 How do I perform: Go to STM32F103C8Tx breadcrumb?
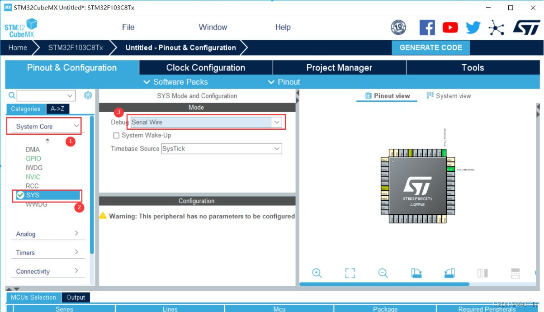point(76,47)
